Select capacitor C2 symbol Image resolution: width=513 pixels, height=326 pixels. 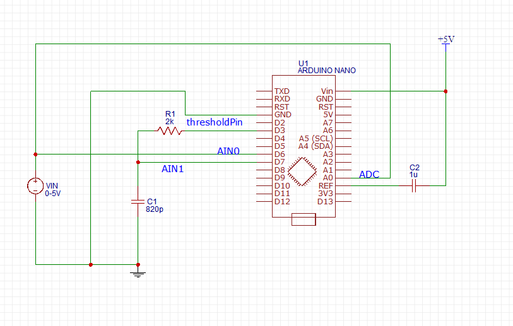point(414,186)
